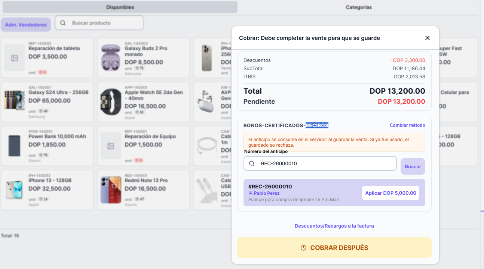Viewport: 484px width, 269px height.
Task: Click Reparación de tableta product name
Action: tap(54, 48)
